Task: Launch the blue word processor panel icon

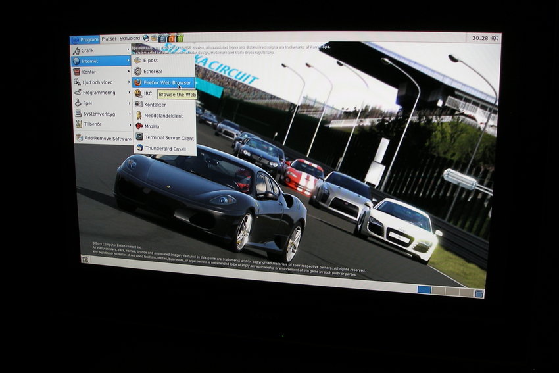Action: click(162, 38)
